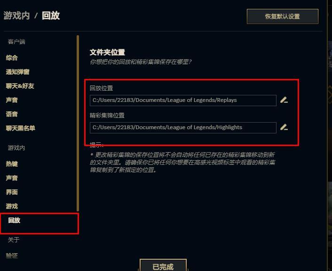Open the in-game 声音 settings

point(12,178)
